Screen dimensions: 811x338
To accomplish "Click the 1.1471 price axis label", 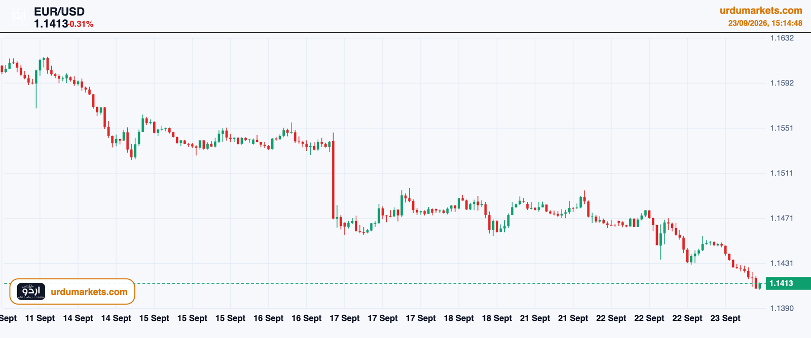I will click(782, 218).
